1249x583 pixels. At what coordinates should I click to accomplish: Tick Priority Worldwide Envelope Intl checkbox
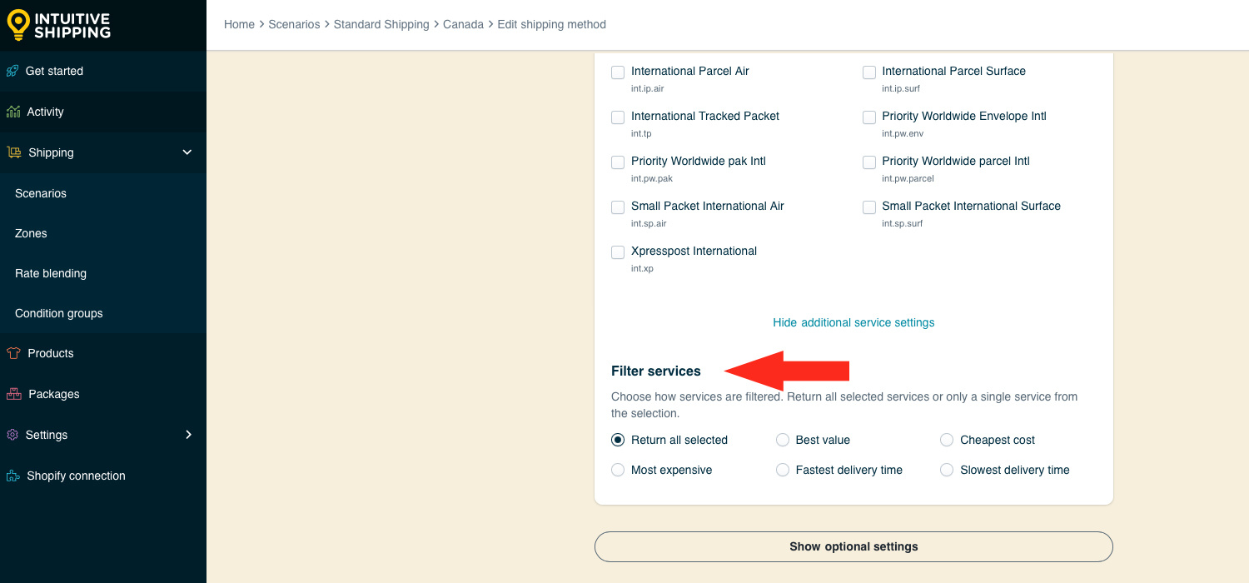coord(869,117)
